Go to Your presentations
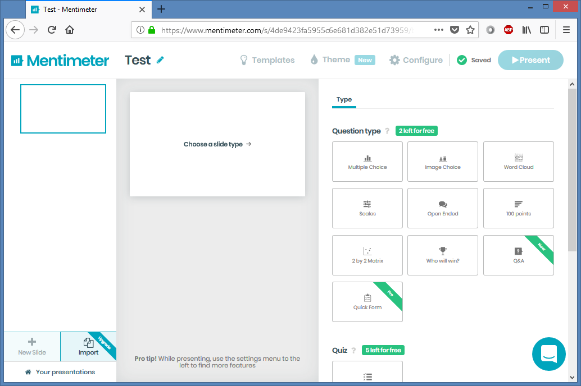581x386 pixels. pos(60,372)
